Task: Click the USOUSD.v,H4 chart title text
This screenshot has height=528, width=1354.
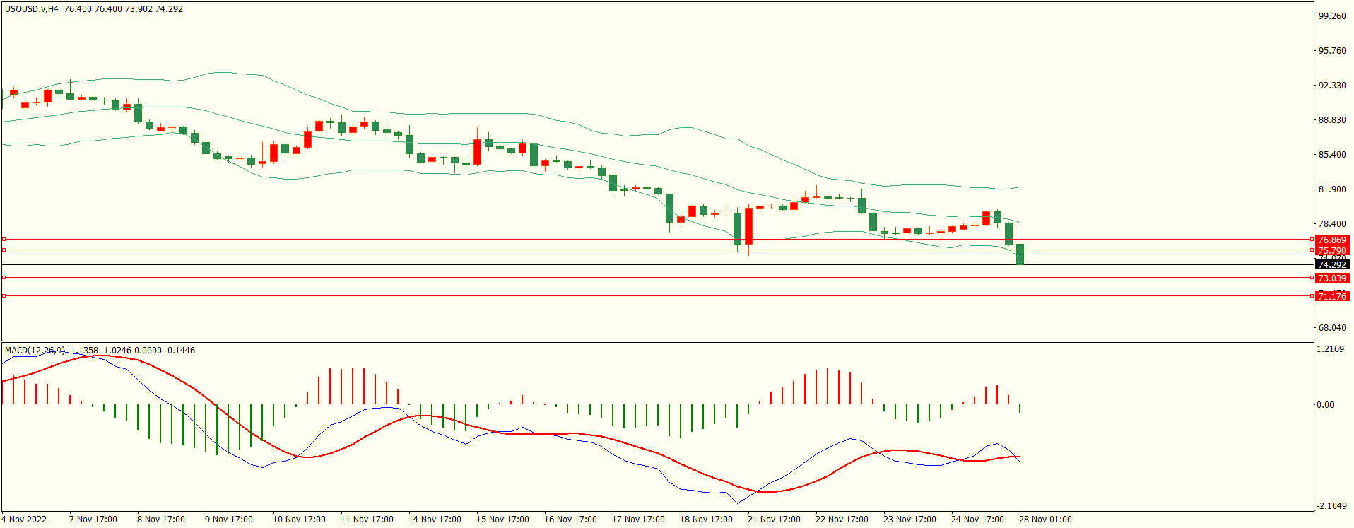Action: [32, 9]
